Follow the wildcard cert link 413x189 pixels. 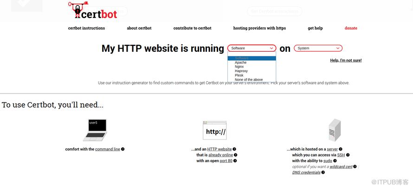point(341,166)
